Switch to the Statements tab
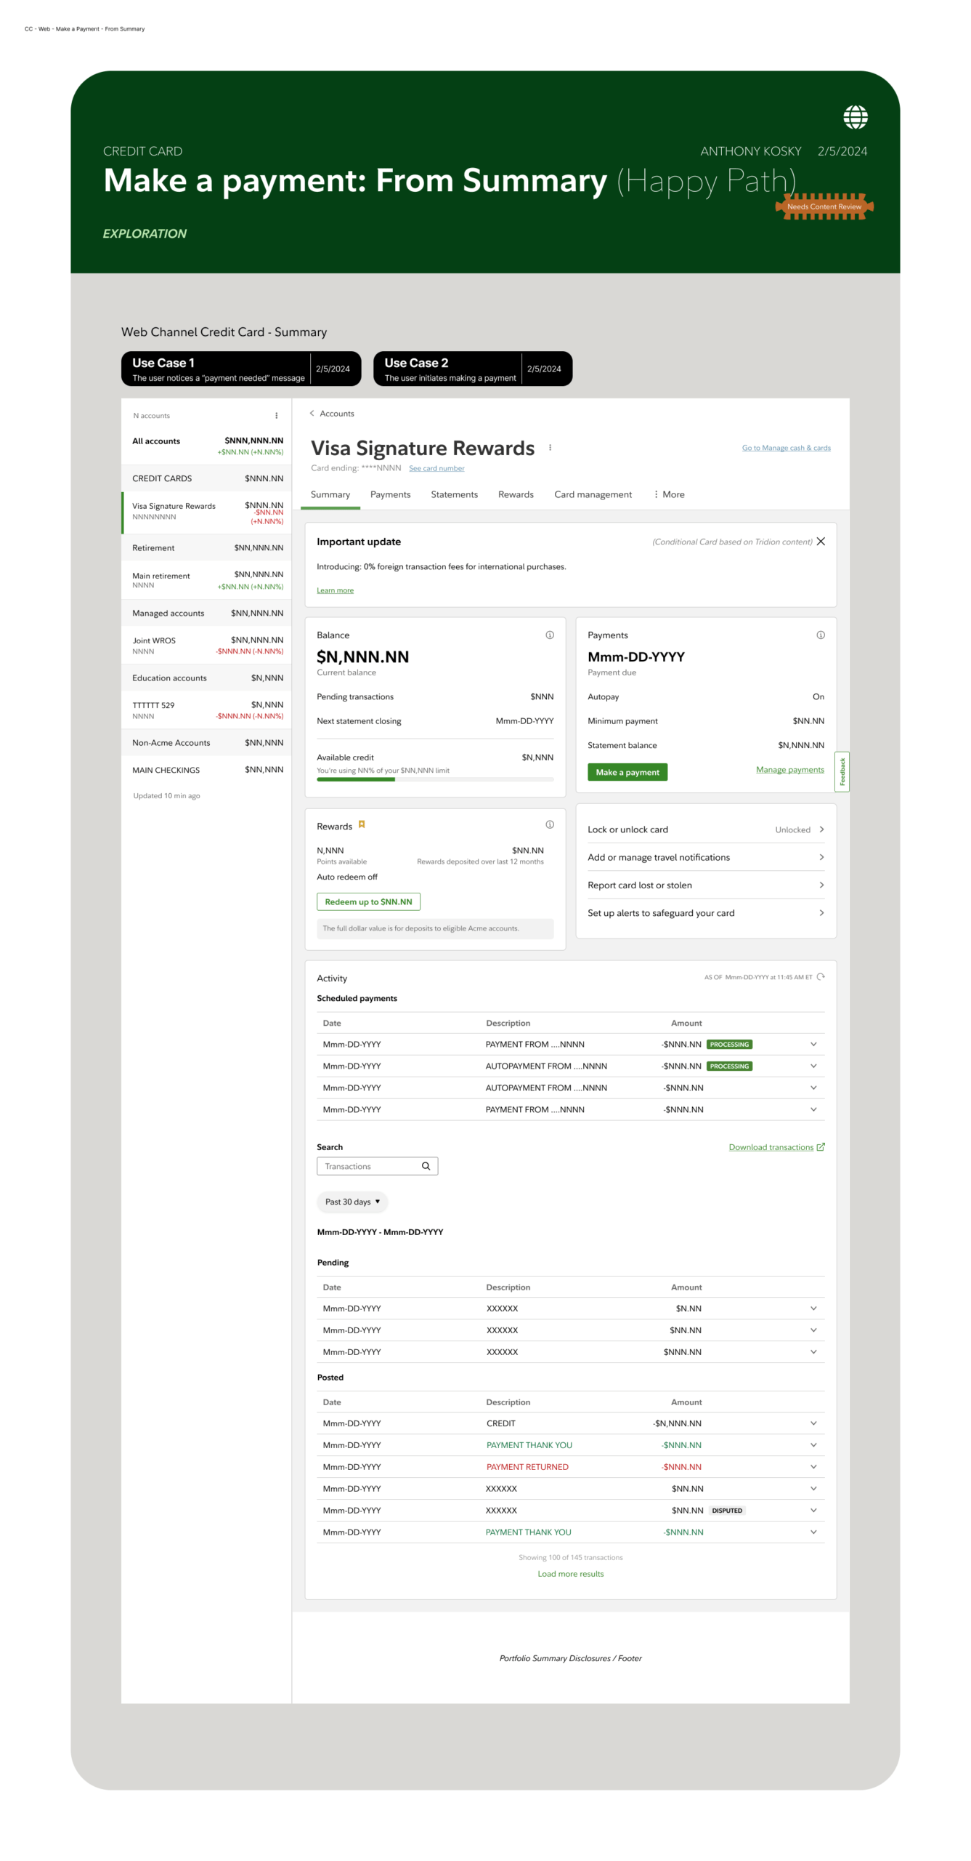Image resolution: width=971 pixels, height=1861 pixels. tap(454, 494)
